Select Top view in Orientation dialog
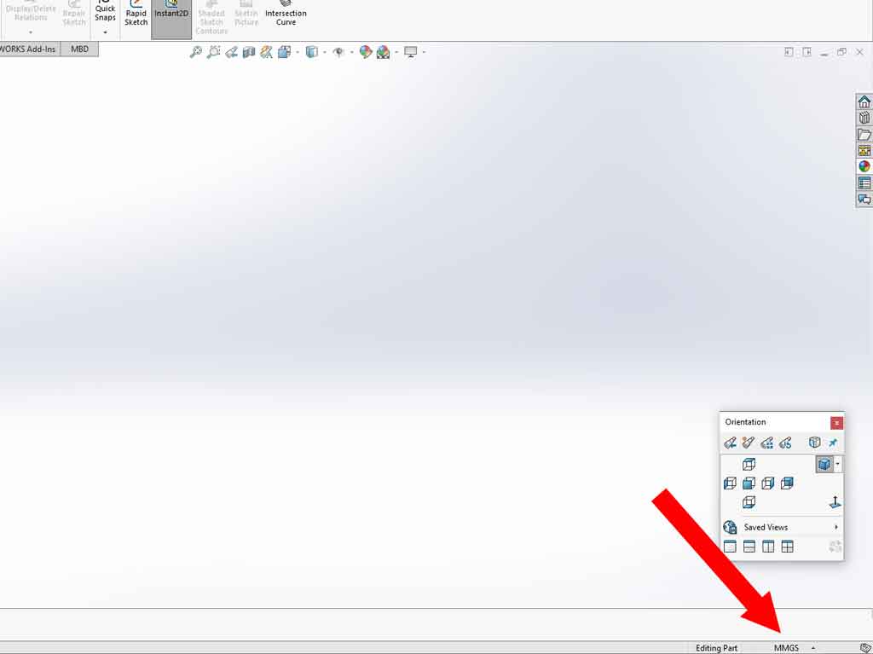Viewport: 873px width, 654px height. tap(749, 464)
